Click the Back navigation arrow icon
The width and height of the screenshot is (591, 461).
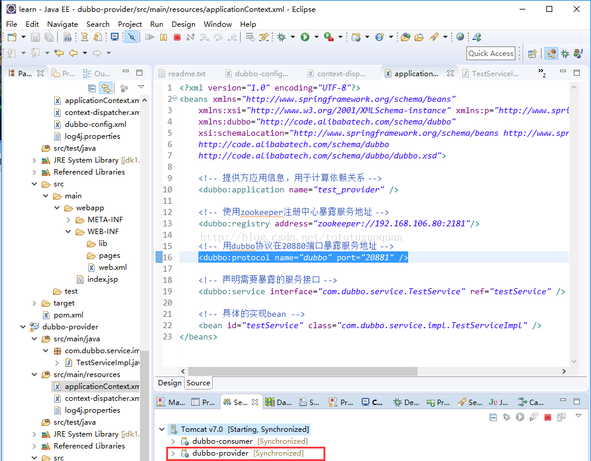tap(73, 53)
